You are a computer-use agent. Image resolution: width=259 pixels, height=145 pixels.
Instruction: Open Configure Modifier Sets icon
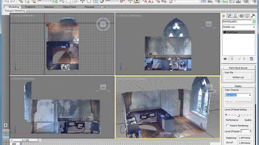[252, 59]
